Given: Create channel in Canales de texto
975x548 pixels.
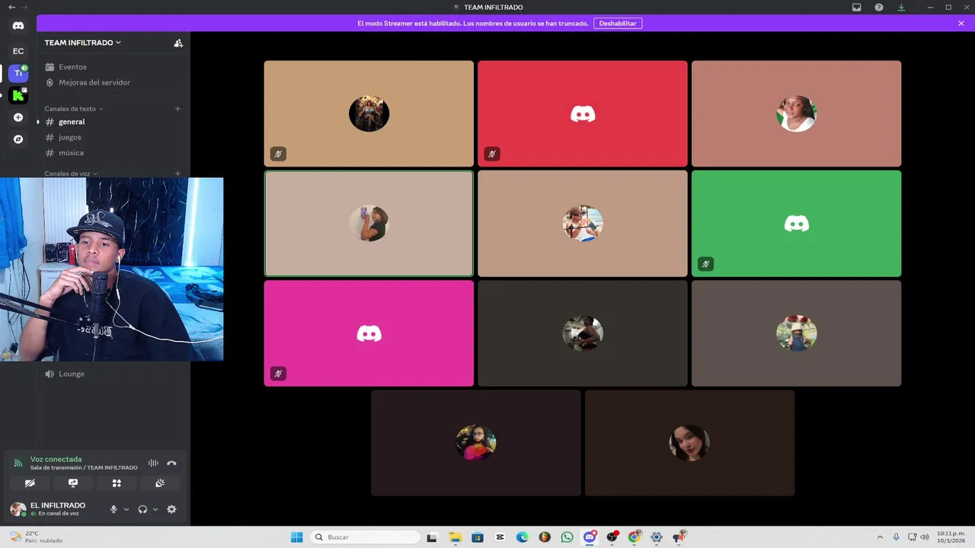Looking at the screenshot, I should coord(177,109).
